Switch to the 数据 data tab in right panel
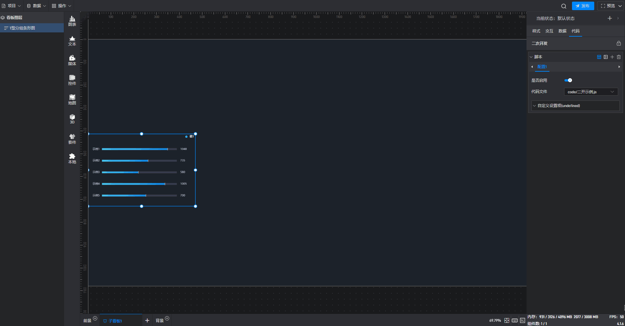The width and height of the screenshot is (625, 326). tap(562, 31)
